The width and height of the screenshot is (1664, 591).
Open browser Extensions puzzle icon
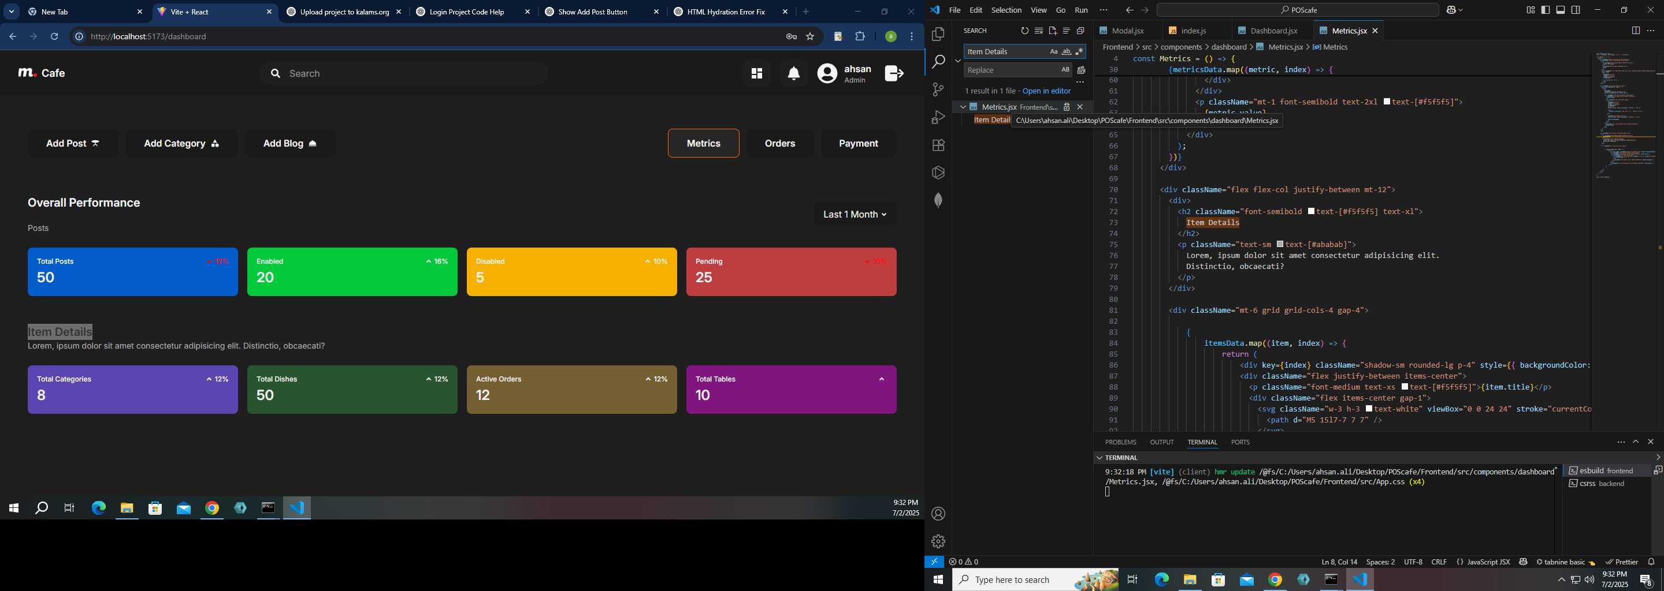point(860,37)
